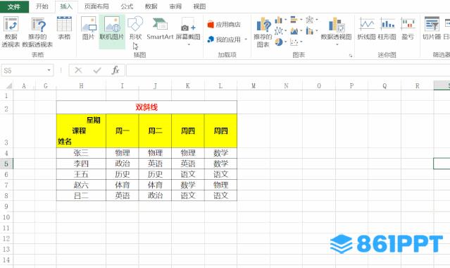Viewport: 450px width, 268px height.
Task: Open the 数据透视表 PivotTable icon
Action: tap(11, 32)
